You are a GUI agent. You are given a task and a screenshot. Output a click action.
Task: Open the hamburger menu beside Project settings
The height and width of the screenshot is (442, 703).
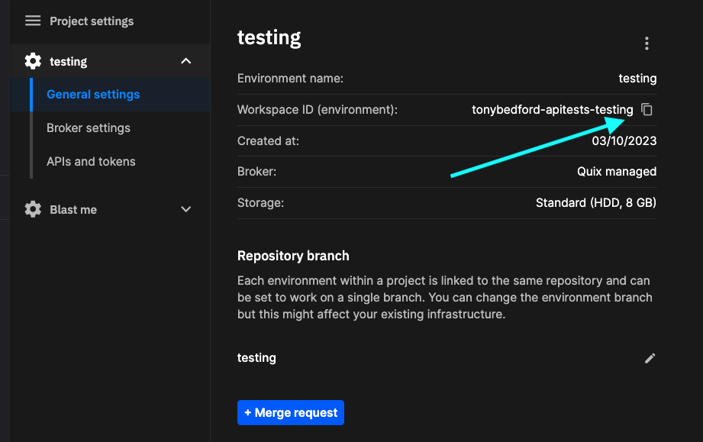click(x=33, y=21)
